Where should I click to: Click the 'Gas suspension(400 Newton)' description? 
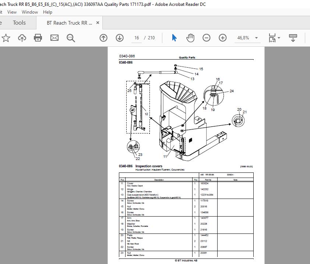coord(142,195)
